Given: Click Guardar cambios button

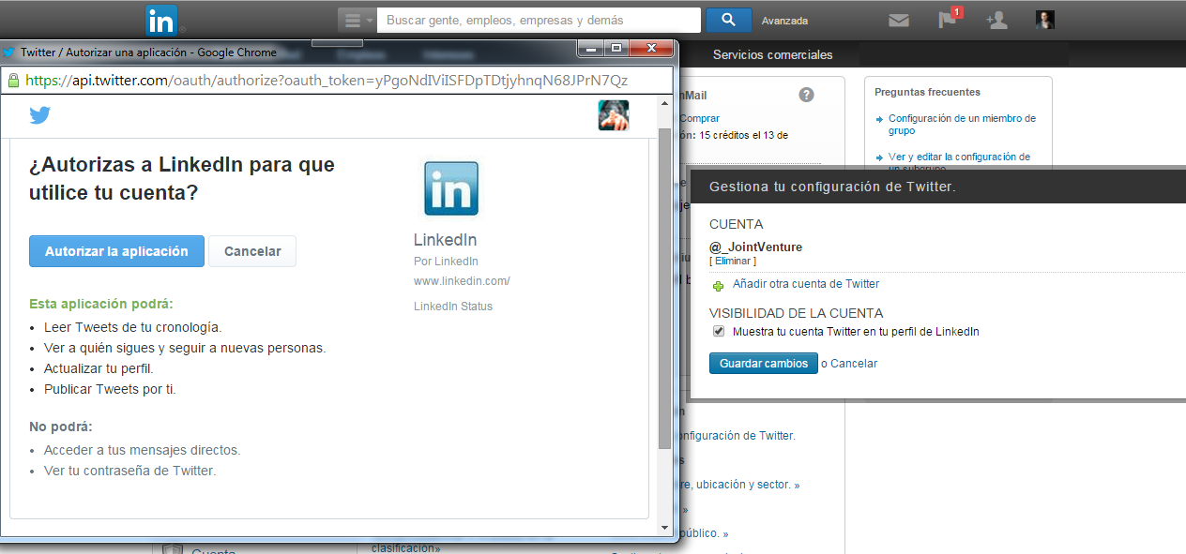Looking at the screenshot, I should (x=764, y=363).
